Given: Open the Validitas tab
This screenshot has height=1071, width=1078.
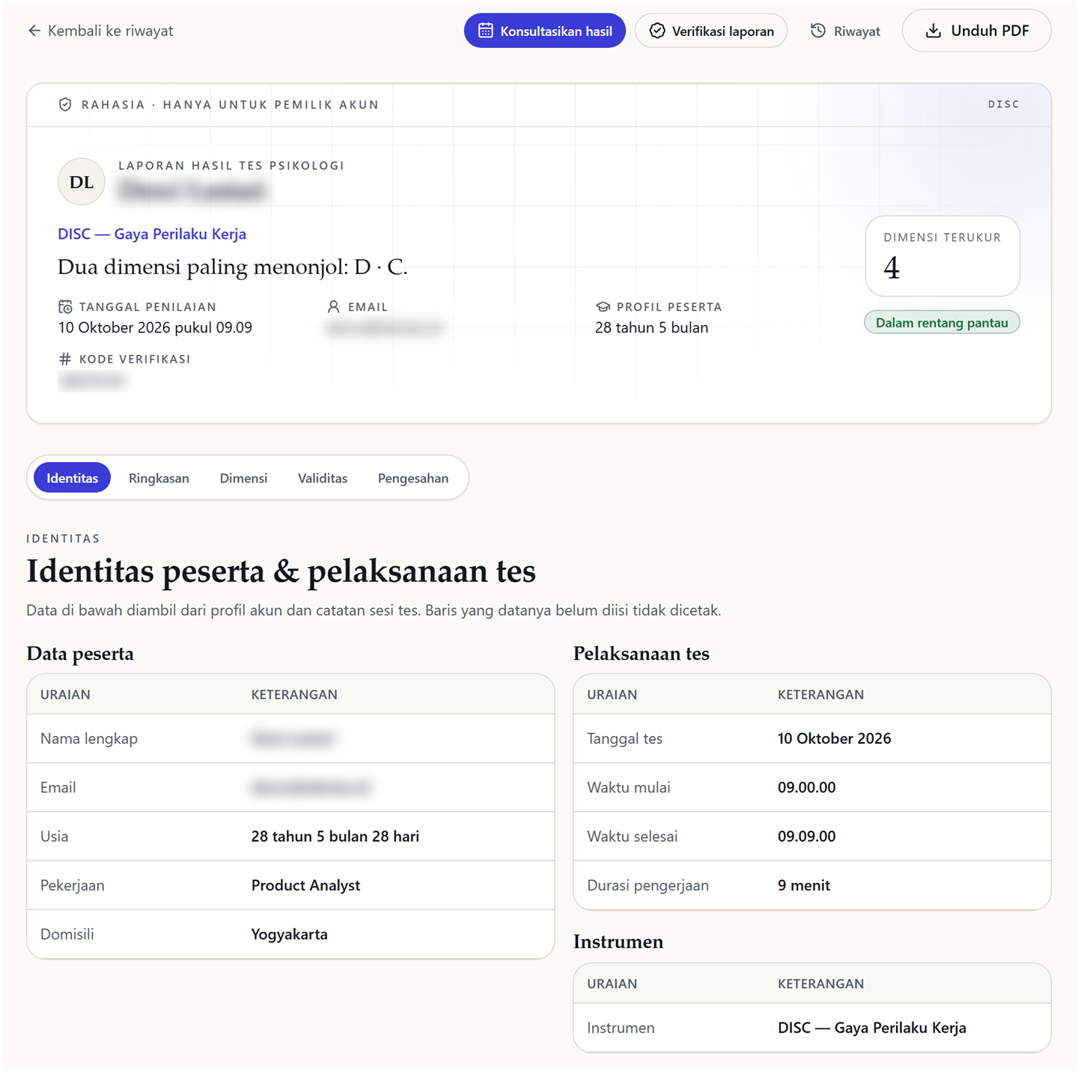Looking at the screenshot, I should tap(323, 478).
